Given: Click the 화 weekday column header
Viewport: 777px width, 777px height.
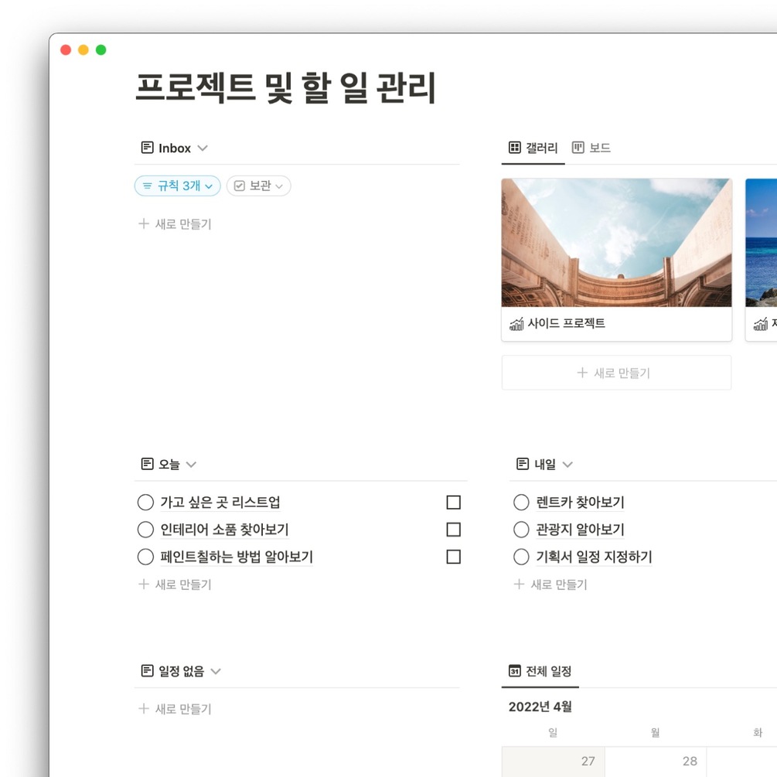Looking at the screenshot, I should coord(758,732).
